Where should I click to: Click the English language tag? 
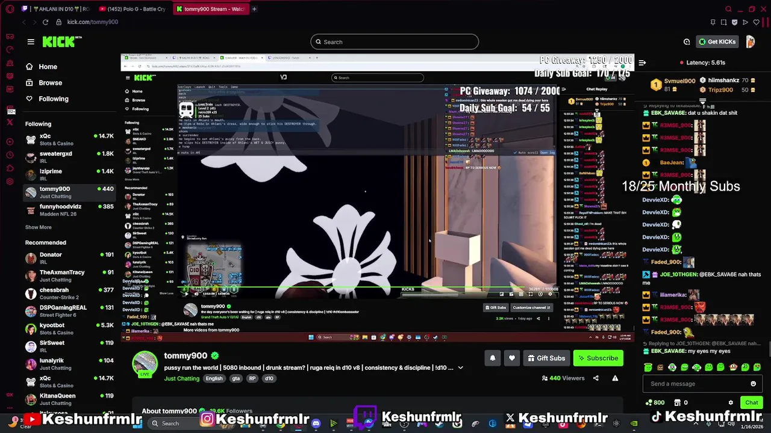(x=214, y=378)
